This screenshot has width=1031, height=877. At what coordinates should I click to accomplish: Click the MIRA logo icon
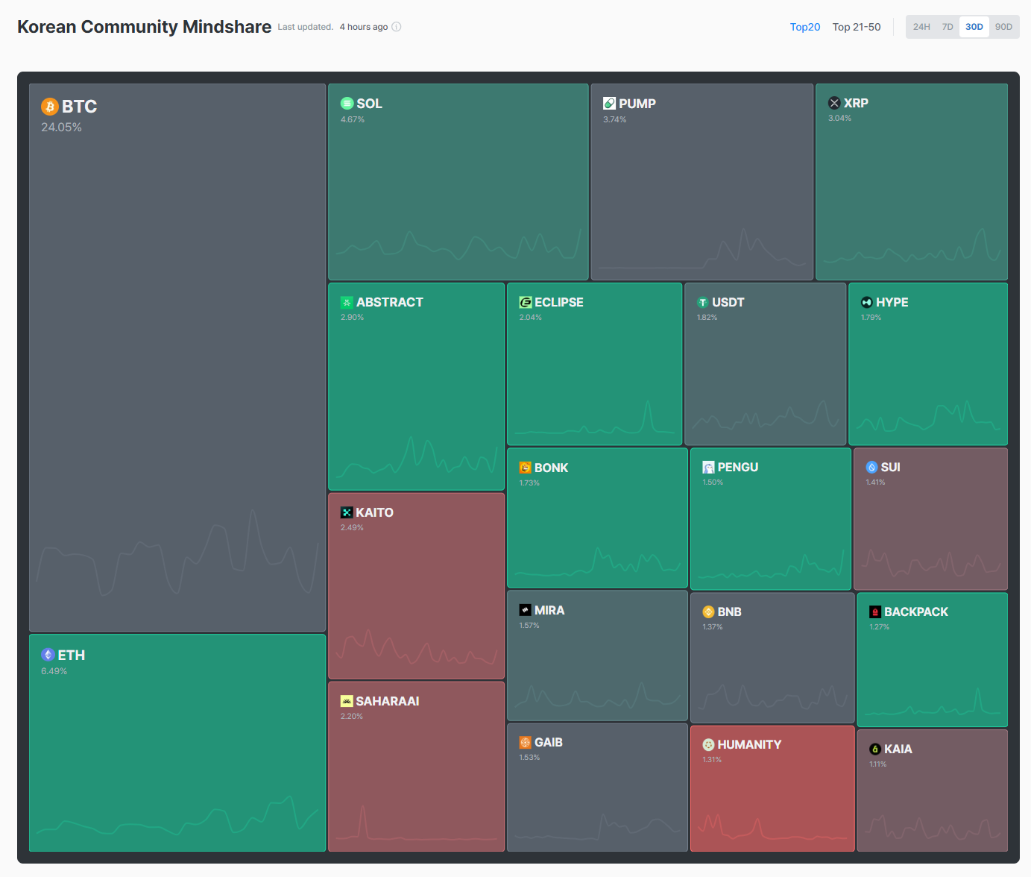coord(526,610)
